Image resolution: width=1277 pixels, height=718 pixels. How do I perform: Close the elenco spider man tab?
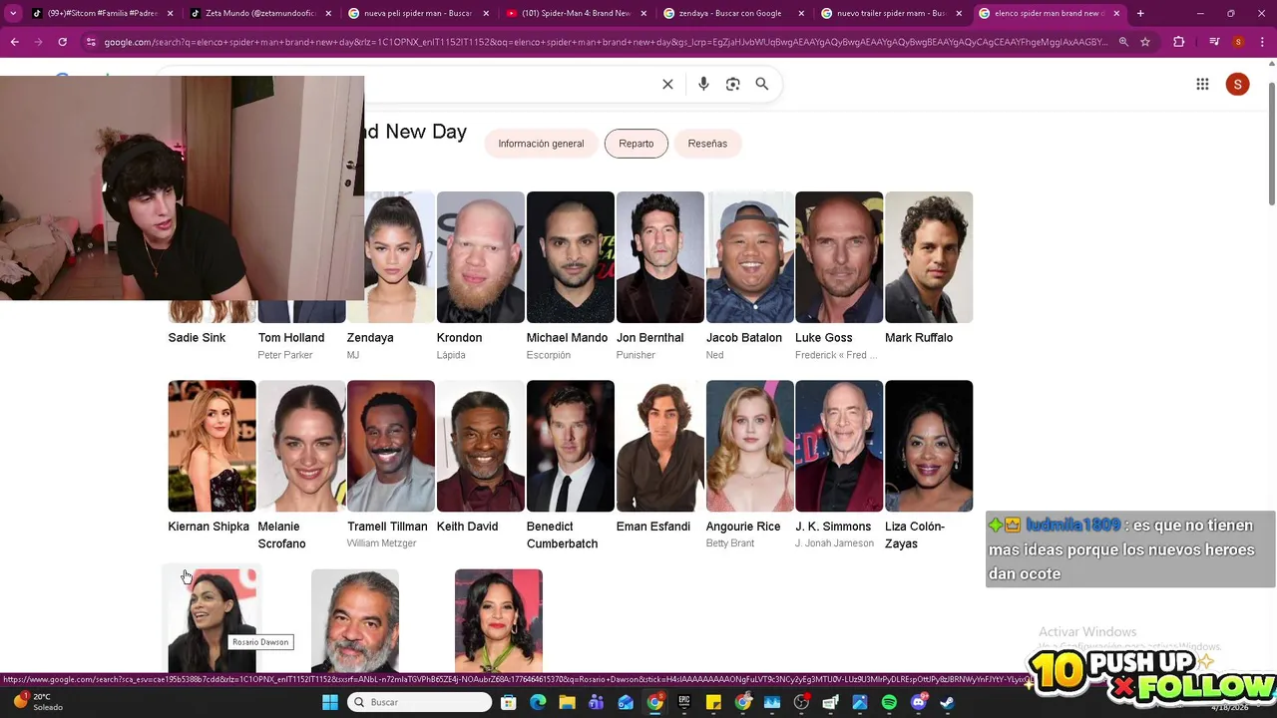coord(1116,13)
